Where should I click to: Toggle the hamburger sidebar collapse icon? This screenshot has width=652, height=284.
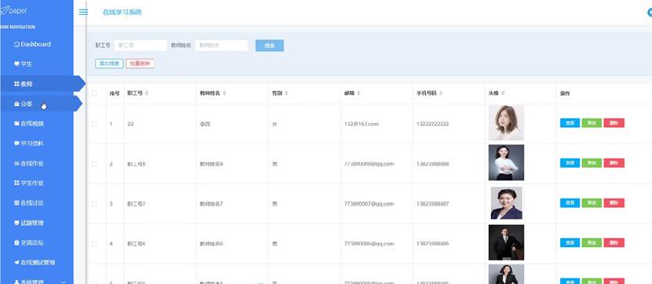coord(83,12)
